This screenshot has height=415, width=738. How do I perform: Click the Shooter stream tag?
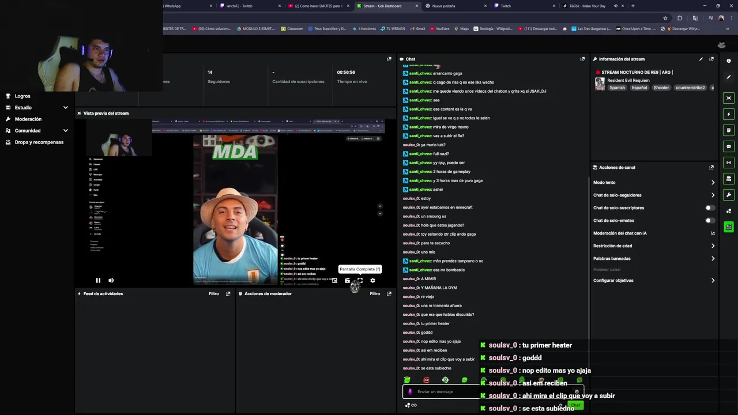[x=661, y=88]
